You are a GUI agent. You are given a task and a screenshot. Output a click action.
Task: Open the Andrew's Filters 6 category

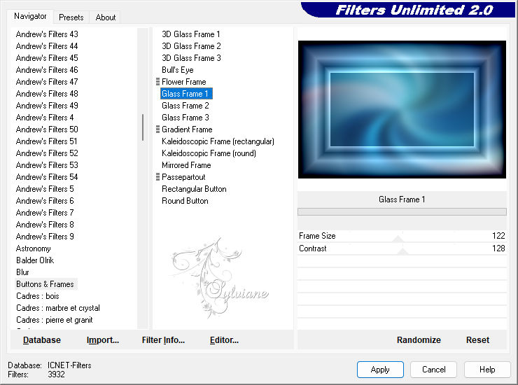tap(45, 201)
